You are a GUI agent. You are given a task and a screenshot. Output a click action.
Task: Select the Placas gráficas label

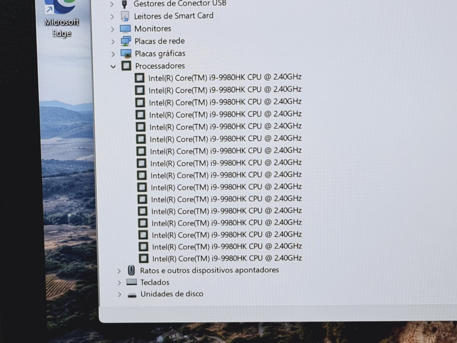coord(160,54)
